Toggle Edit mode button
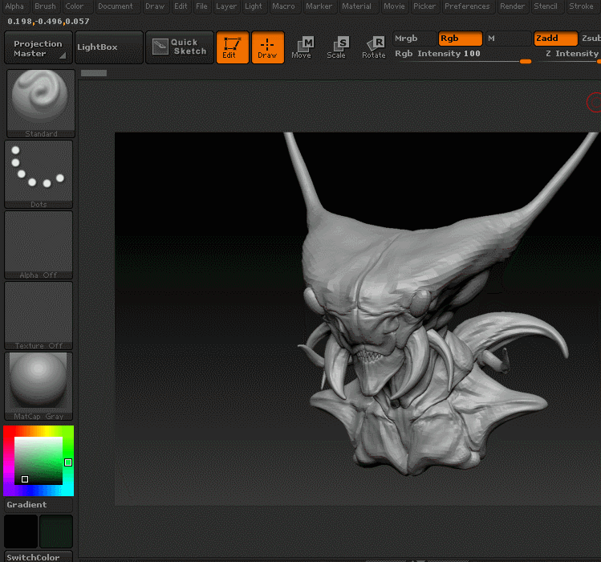Viewport: 601px width, 562px height. coord(233,47)
